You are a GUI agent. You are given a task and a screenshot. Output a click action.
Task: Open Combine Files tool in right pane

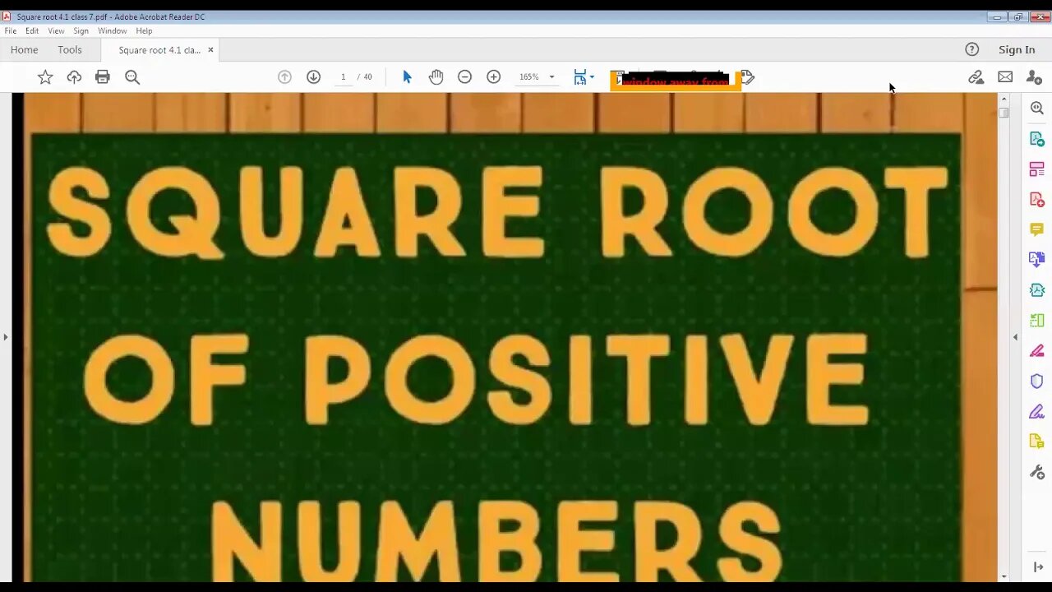1037,260
